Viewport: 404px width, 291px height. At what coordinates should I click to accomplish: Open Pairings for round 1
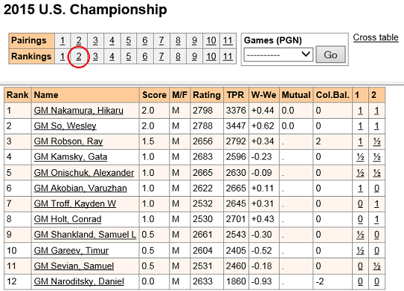point(62,41)
